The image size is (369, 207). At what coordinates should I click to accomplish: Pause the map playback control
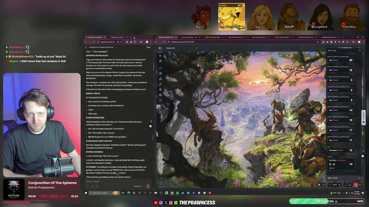(319, 185)
